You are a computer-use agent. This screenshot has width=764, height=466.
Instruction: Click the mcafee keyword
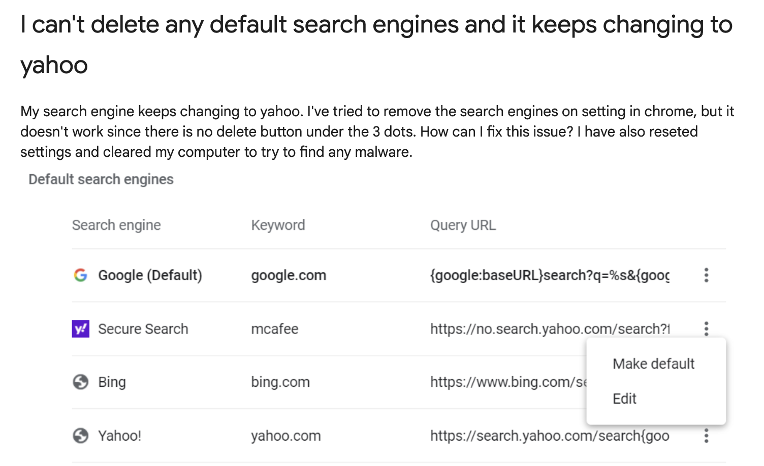tap(274, 329)
